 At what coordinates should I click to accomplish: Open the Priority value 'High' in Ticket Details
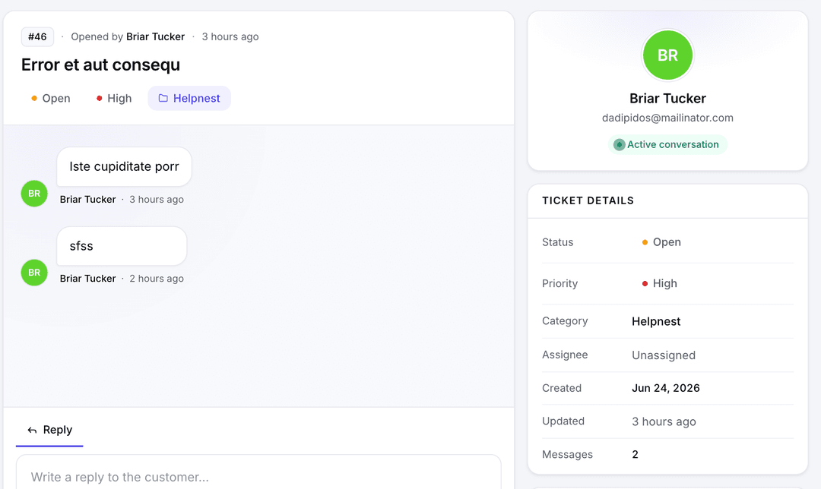[x=660, y=283]
